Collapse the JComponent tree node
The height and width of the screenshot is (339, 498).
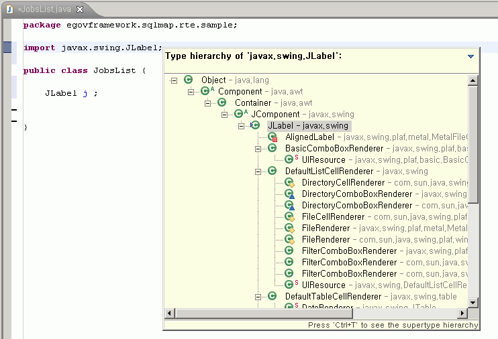pyautogui.click(x=225, y=115)
